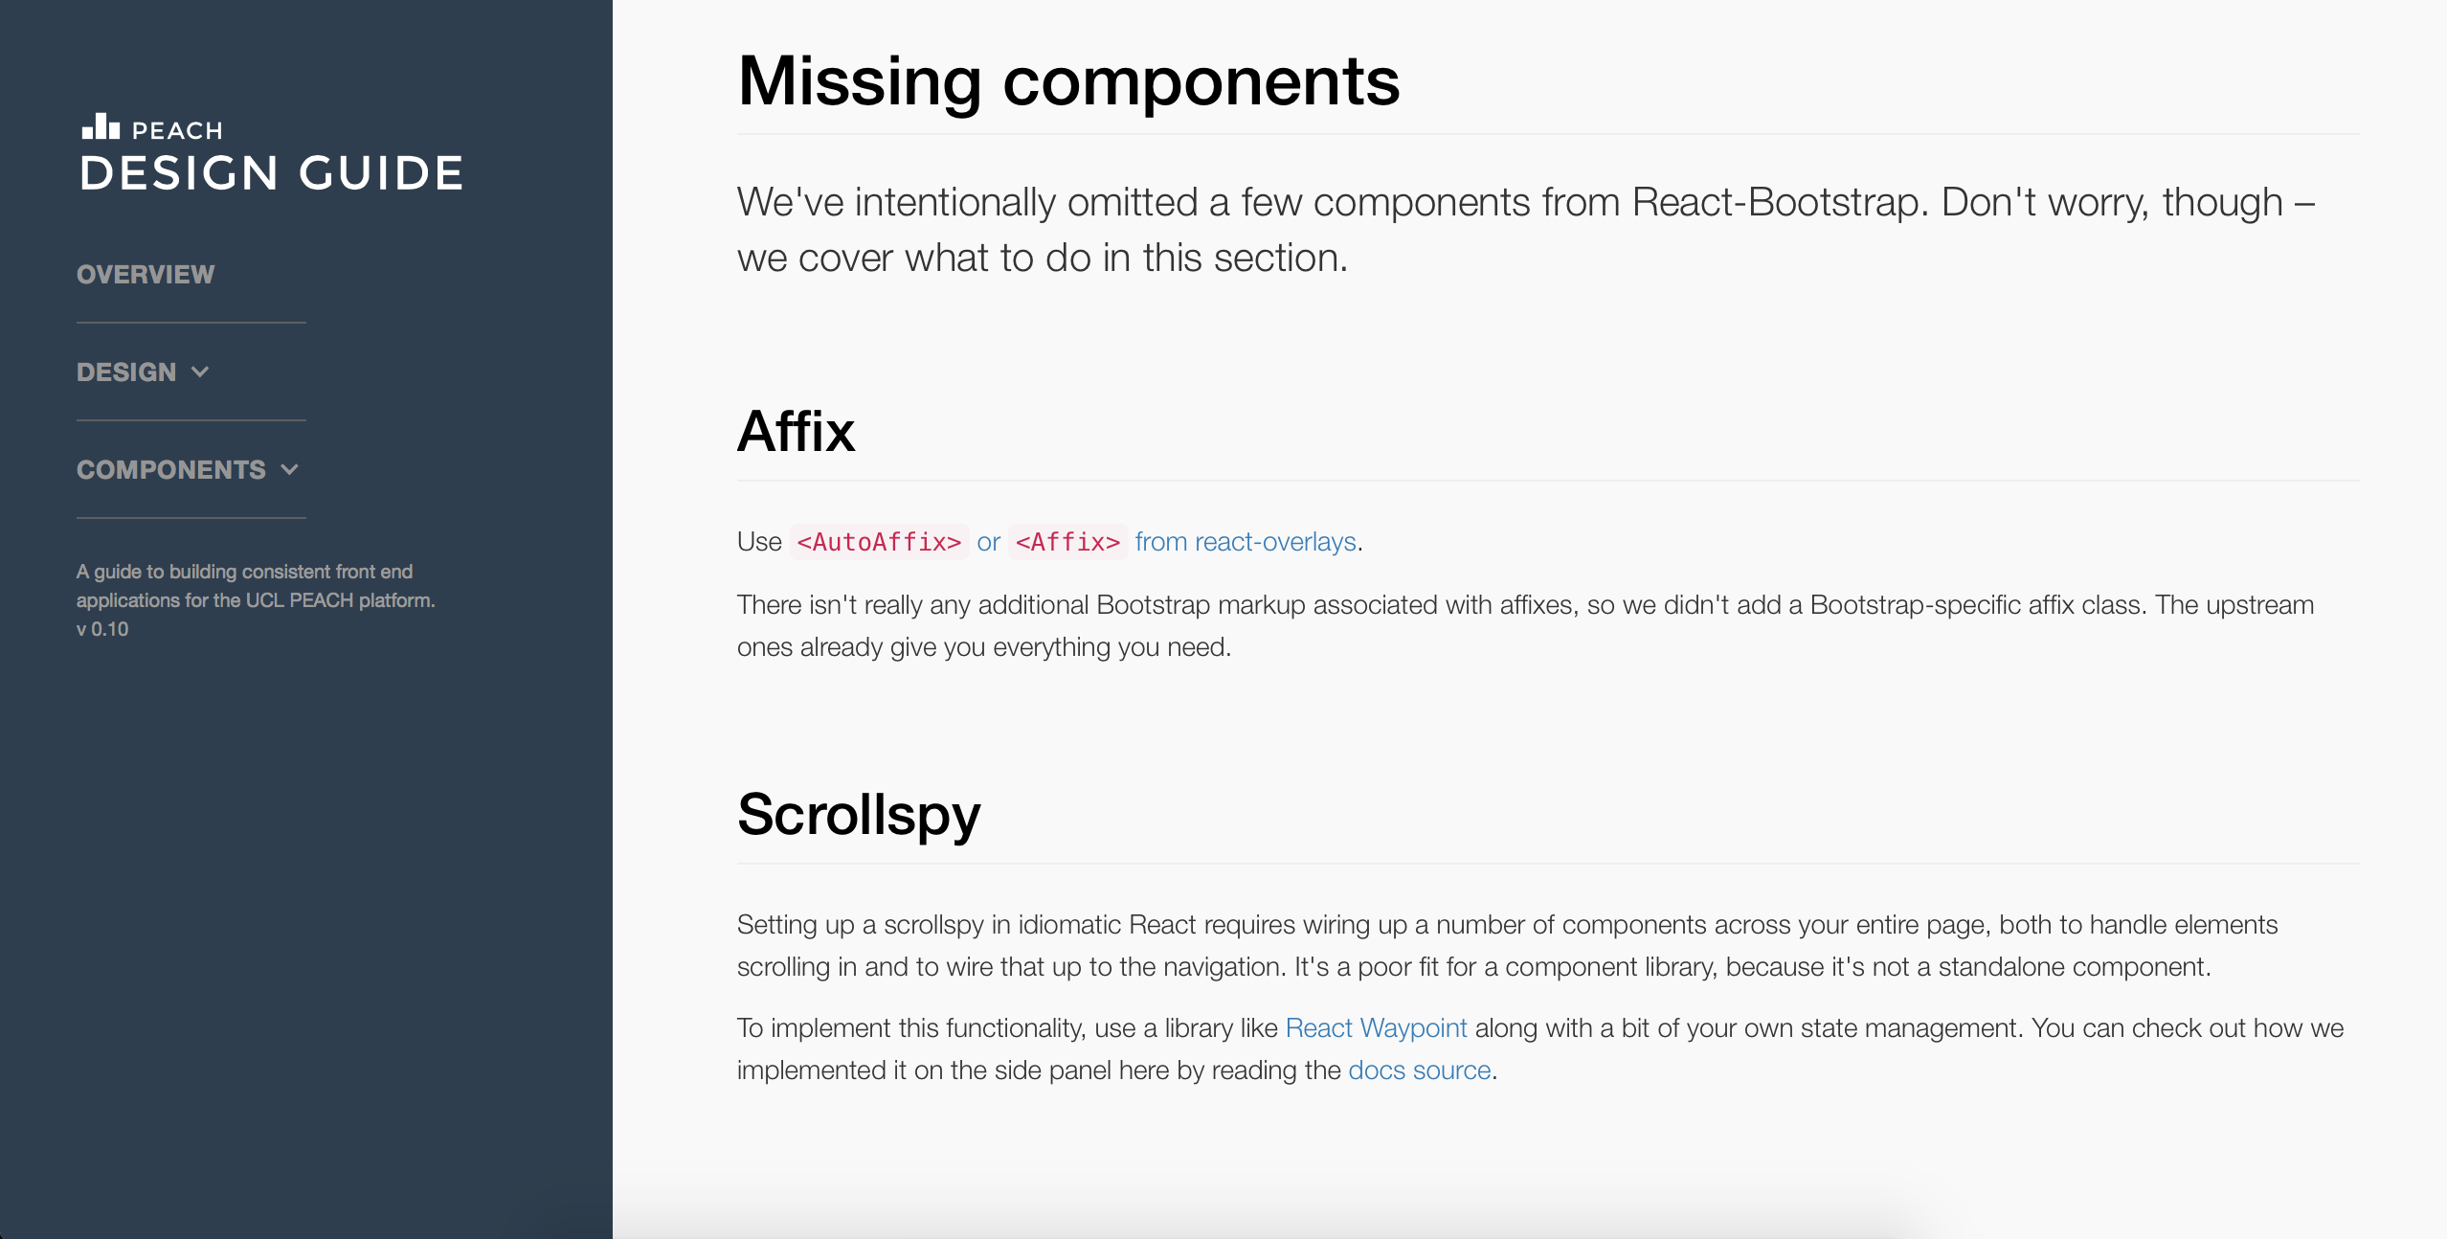The height and width of the screenshot is (1239, 2447).
Task: Click the 'or' link text between code tags
Action: coord(988,542)
